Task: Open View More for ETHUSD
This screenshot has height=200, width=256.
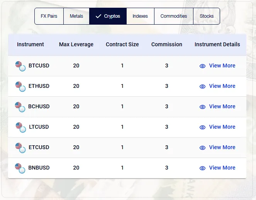Action: click(222, 86)
